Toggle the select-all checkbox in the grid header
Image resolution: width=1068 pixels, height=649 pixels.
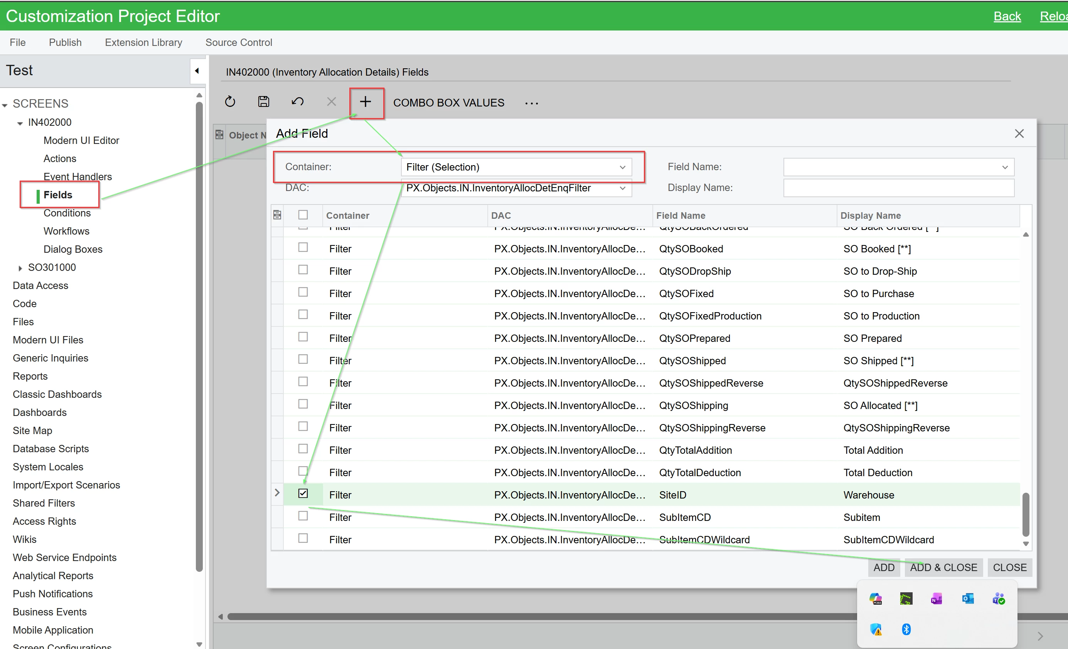[x=303, y=215]
